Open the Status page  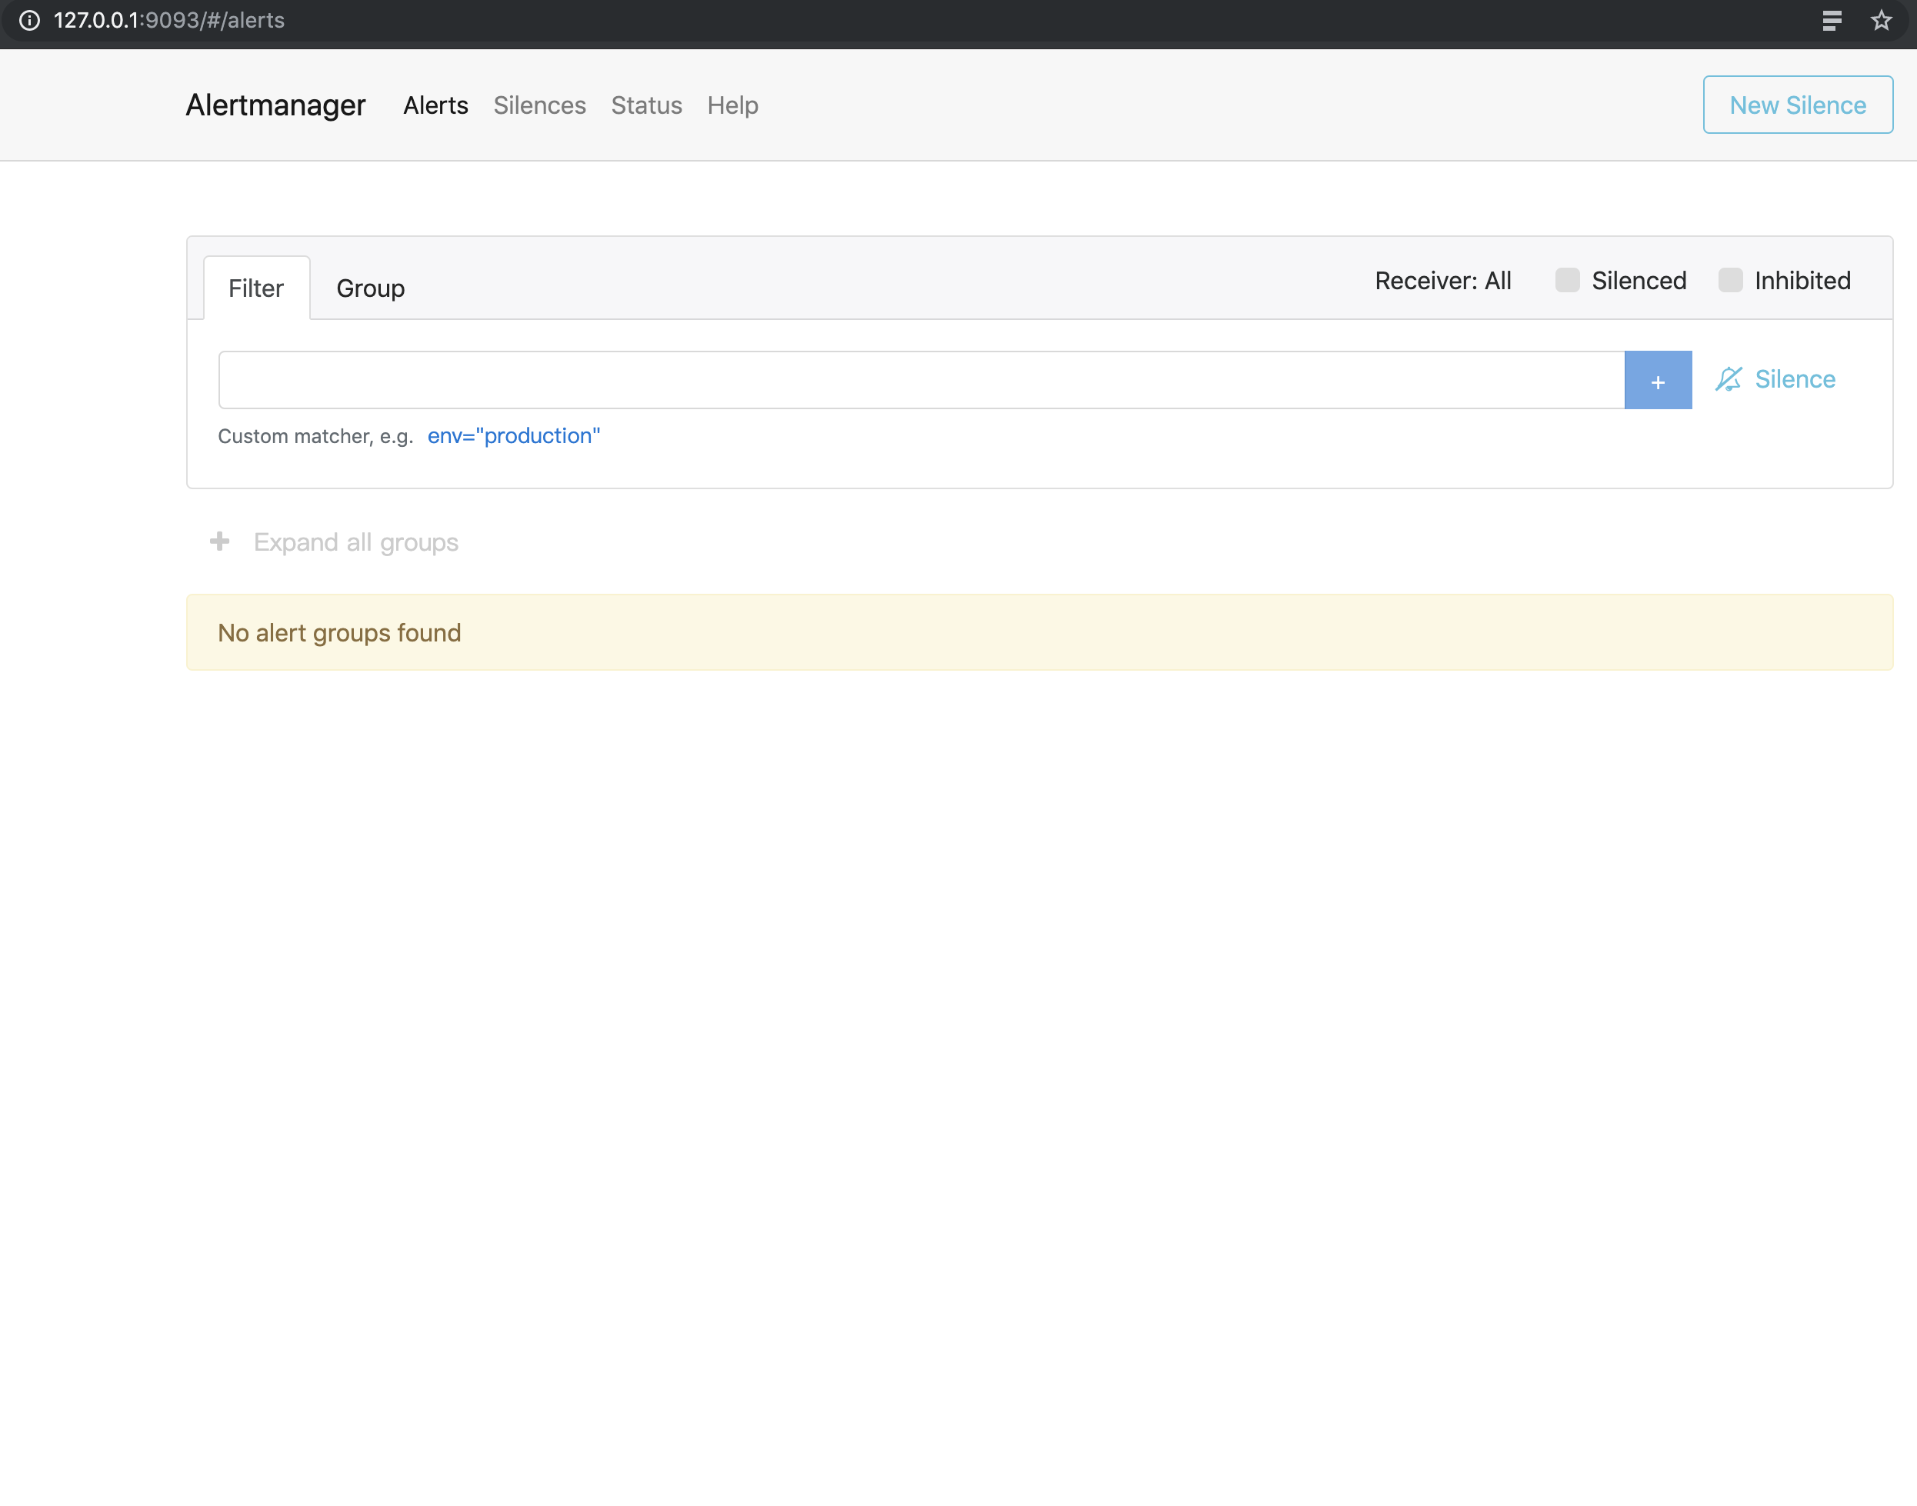point(647,105)
